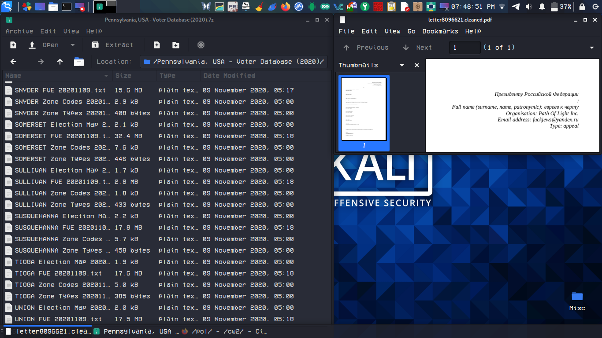The width and height of the screenshot is (602, 338).
Task: Sort file list by Size column
Action: click(x=134, y=76)
